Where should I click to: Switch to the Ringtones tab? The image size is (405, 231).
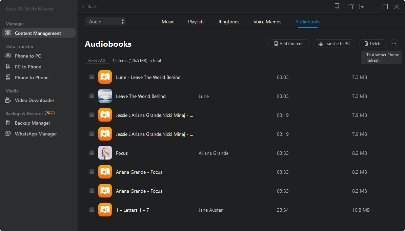coord(229,22)
